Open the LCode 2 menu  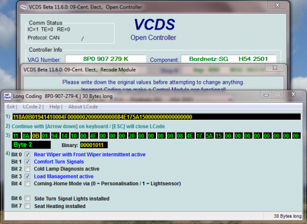coord(32,106)
